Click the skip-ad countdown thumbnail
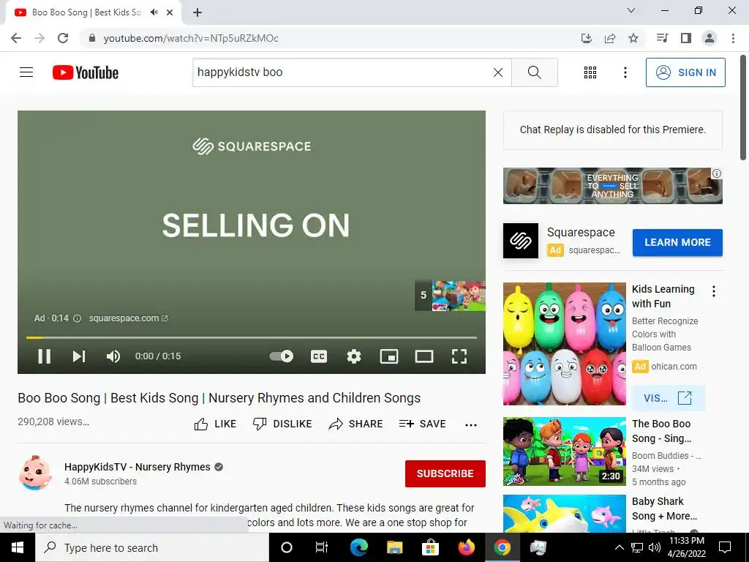The width and height of the screenshot is (749, 562). click(x=450, y=296)
